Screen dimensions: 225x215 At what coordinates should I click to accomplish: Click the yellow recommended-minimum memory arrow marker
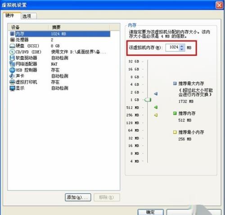click(x=156, y=115)
